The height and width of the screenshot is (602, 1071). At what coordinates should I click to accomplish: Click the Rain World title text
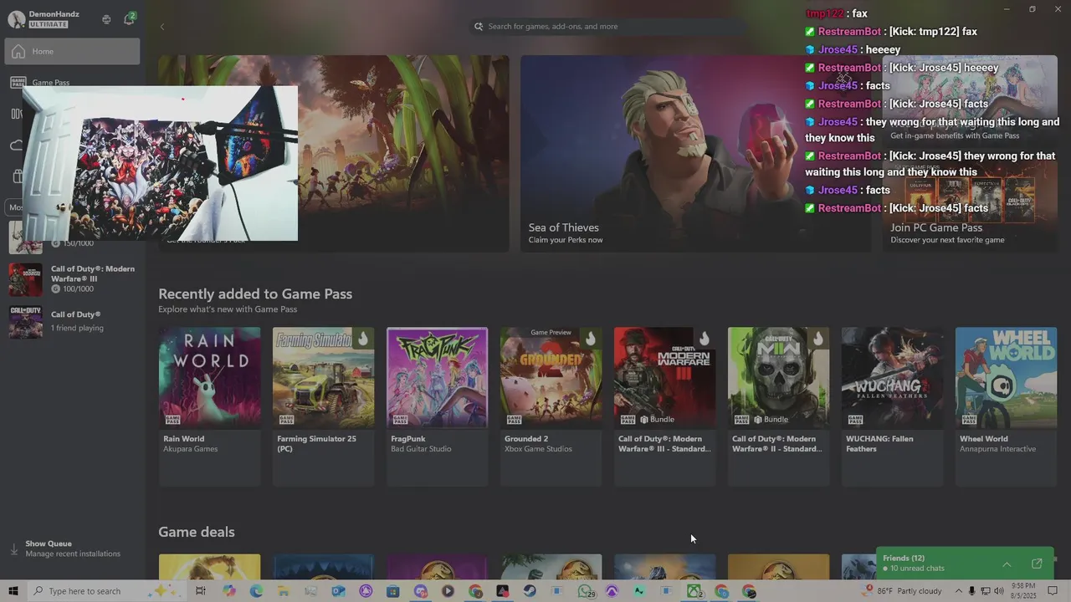(x=184, y=439)
